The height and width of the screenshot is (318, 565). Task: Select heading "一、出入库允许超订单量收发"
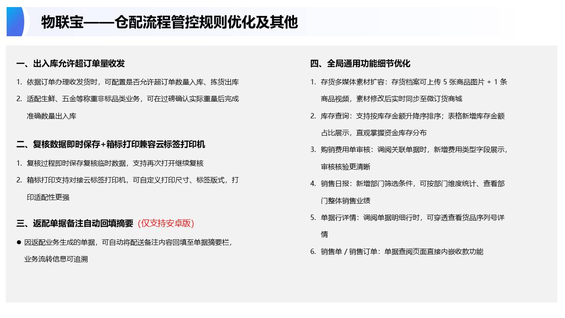pyautogui.click(x=71, y=64)
